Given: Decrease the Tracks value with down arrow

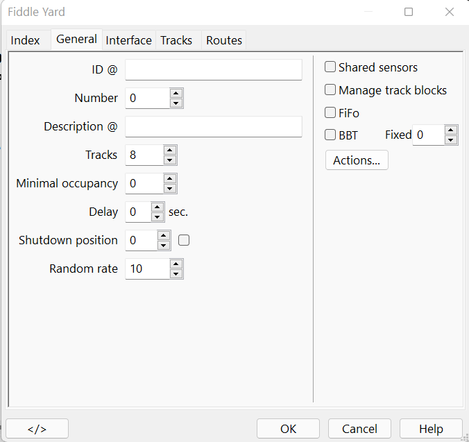Looking at the screenshot, I should point(170,160).
